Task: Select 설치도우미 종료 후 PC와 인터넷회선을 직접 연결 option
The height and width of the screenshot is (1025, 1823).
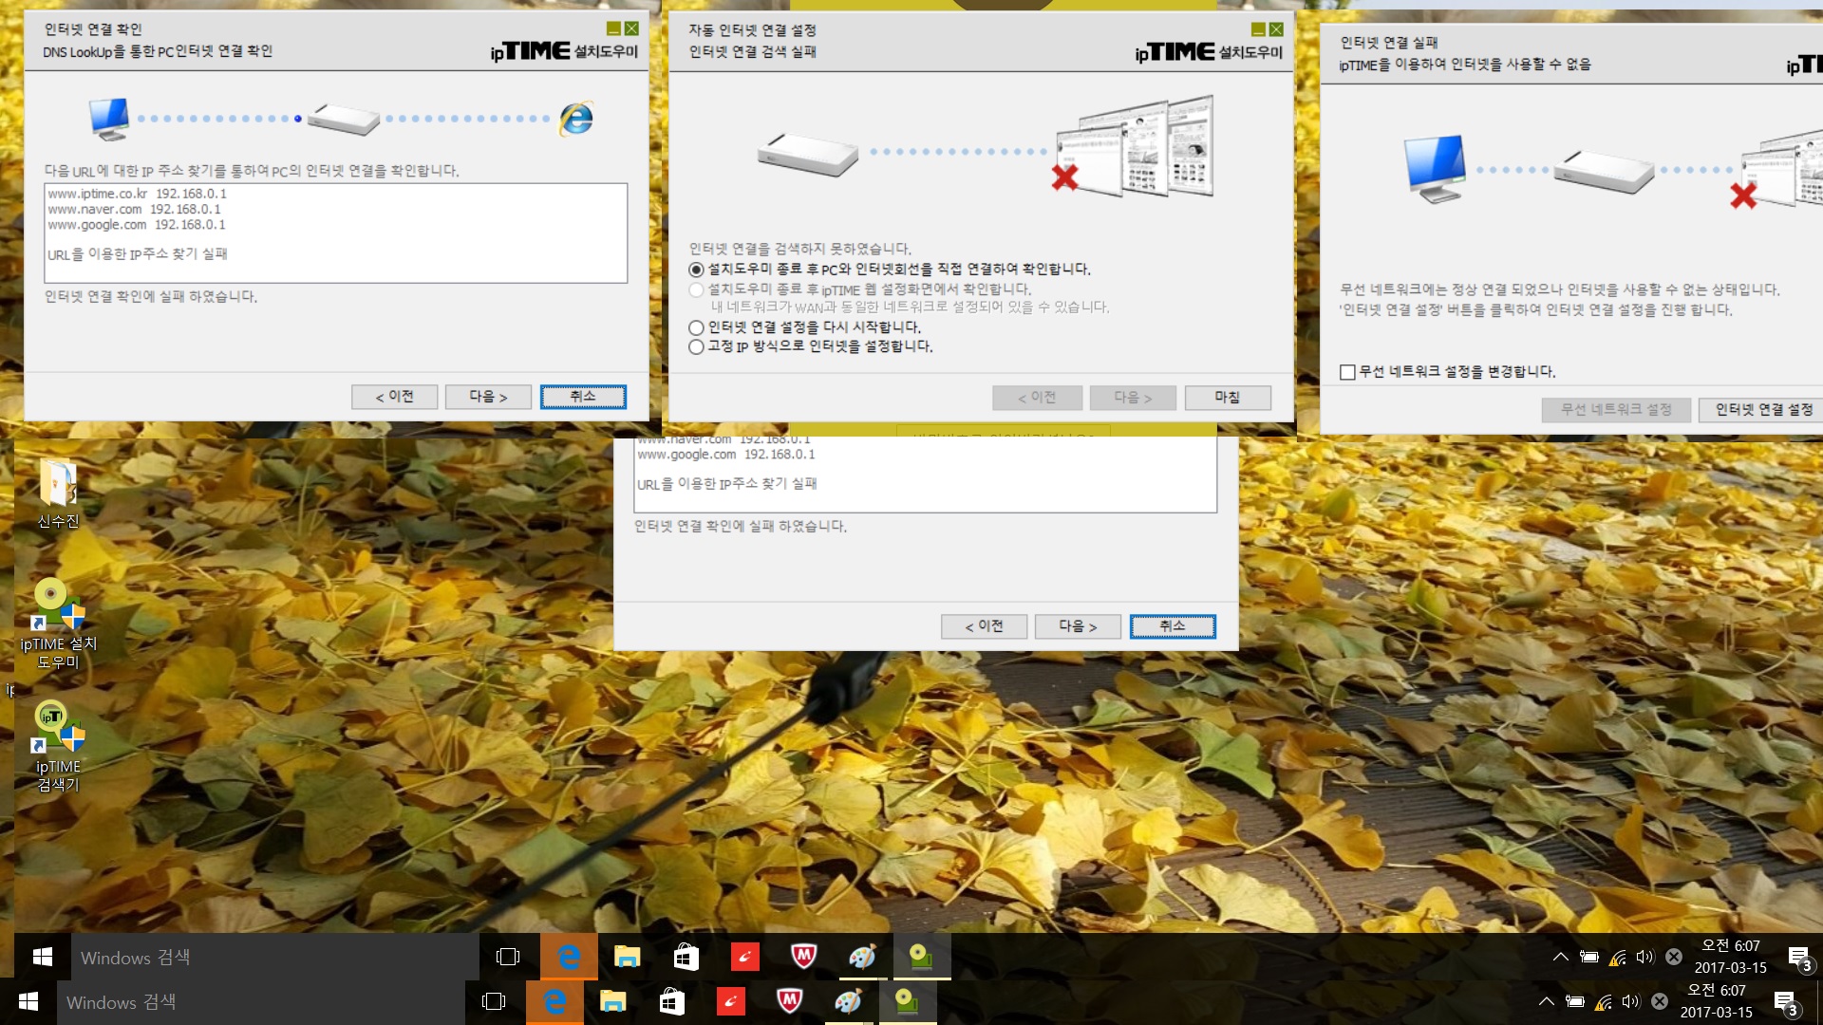Action: (890, 270)
